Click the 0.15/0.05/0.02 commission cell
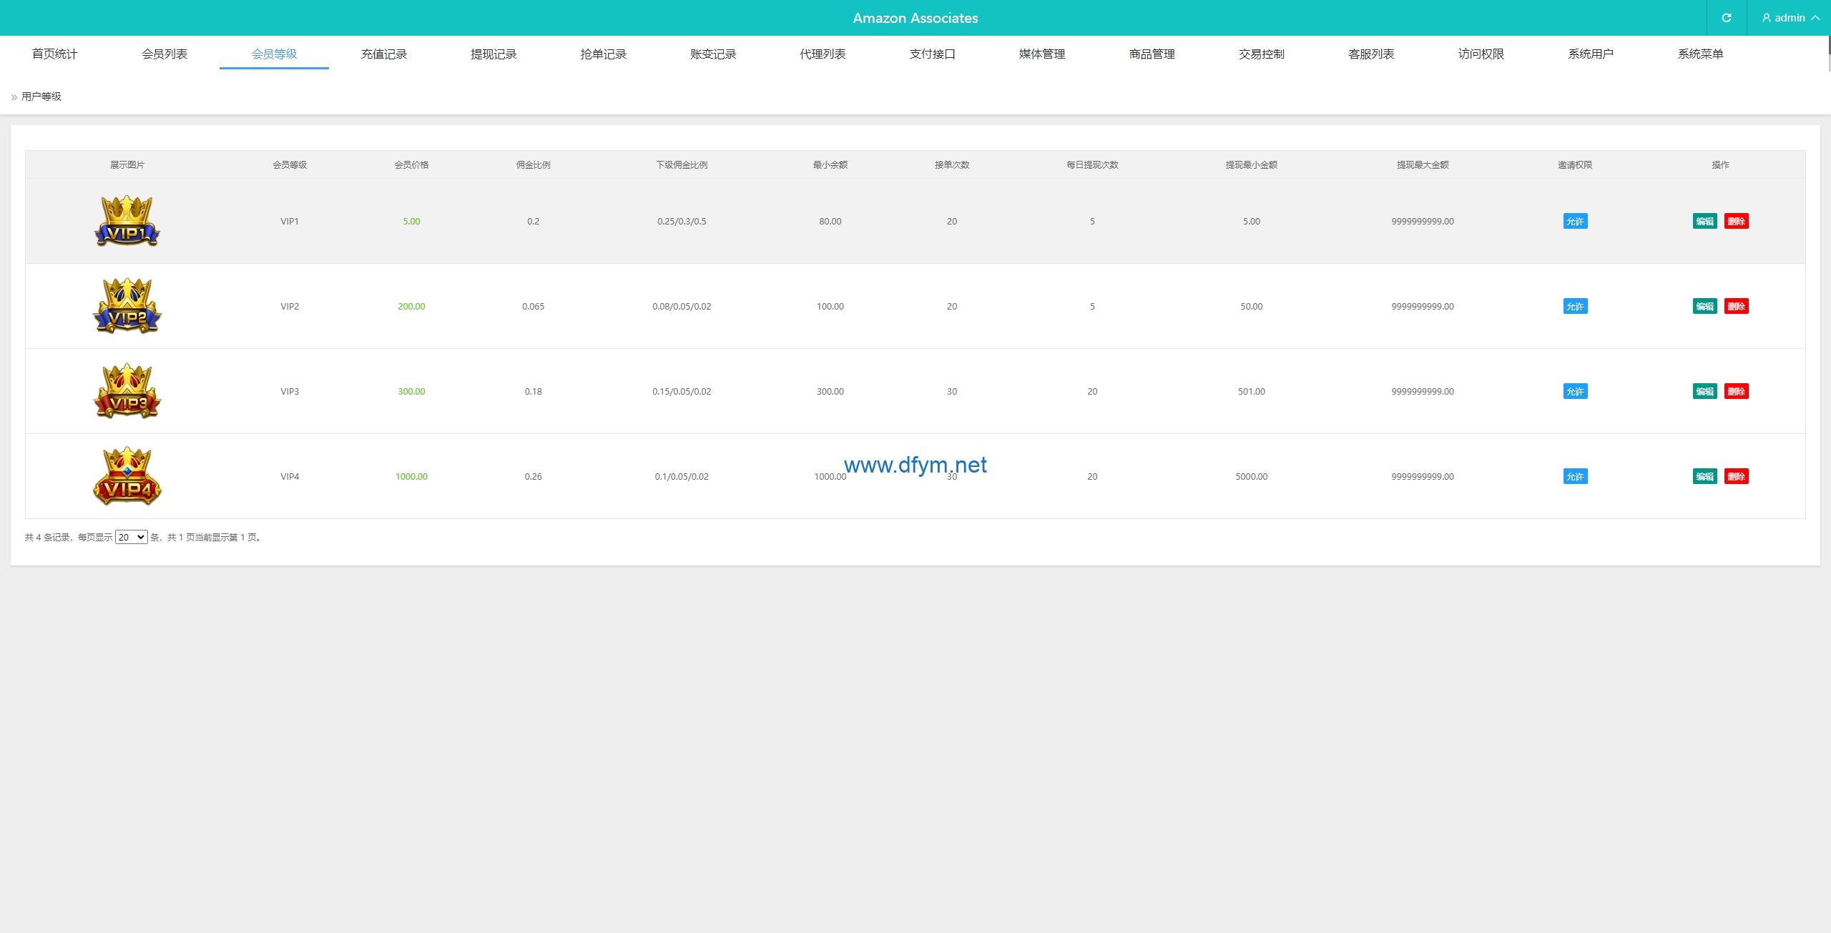1831x933 pixels. (x=682, y=391)
